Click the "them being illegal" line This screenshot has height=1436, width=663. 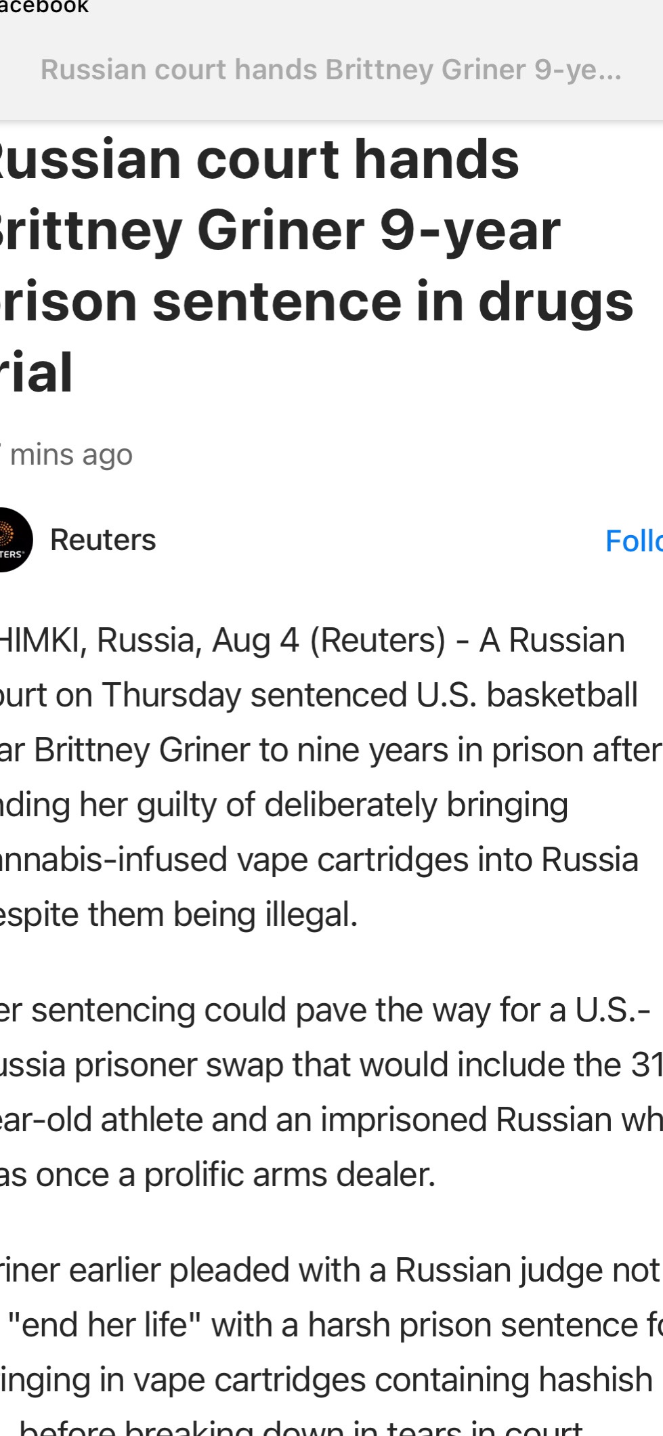click(x=178, y=914)
